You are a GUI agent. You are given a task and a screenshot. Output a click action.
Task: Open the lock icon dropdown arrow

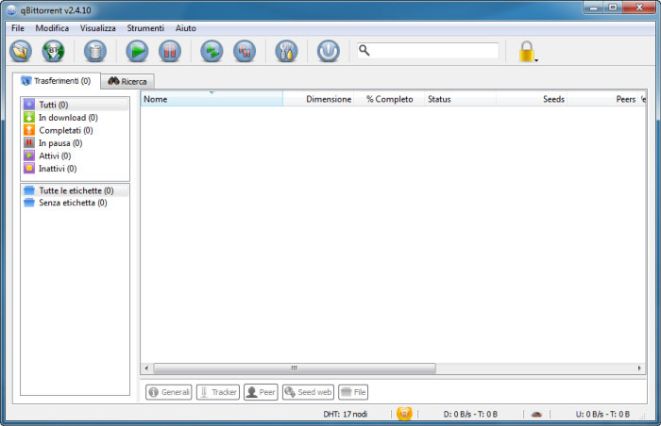click(x=536, y=60)
